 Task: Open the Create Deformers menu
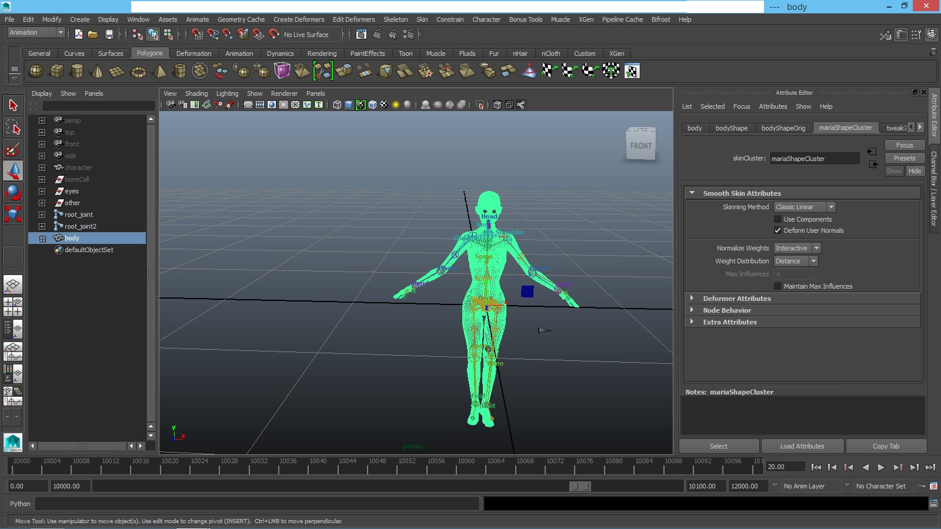[x=299, y=19]
